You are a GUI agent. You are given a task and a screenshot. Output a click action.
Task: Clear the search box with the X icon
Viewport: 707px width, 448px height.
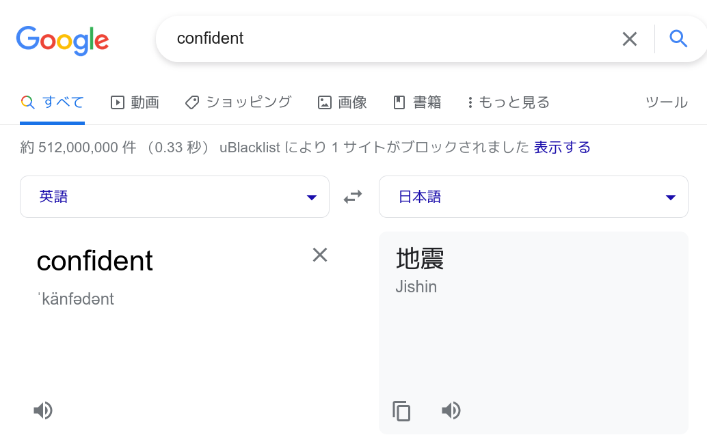630,39
